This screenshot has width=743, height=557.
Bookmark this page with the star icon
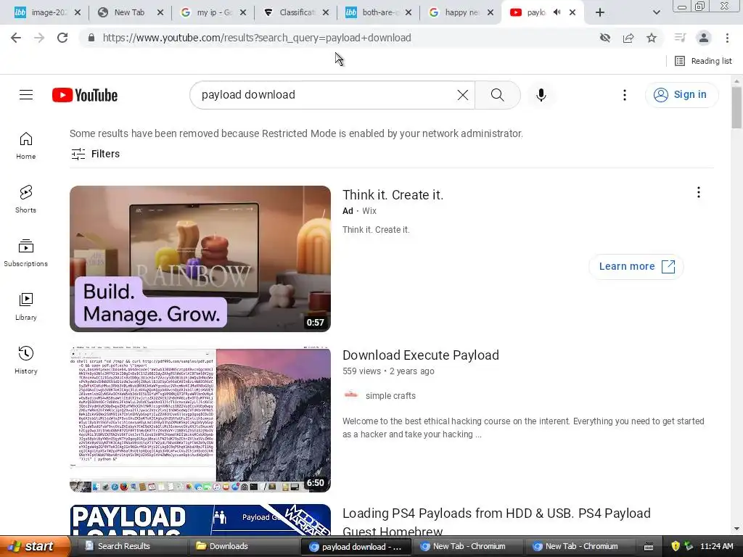coord(652,38)
